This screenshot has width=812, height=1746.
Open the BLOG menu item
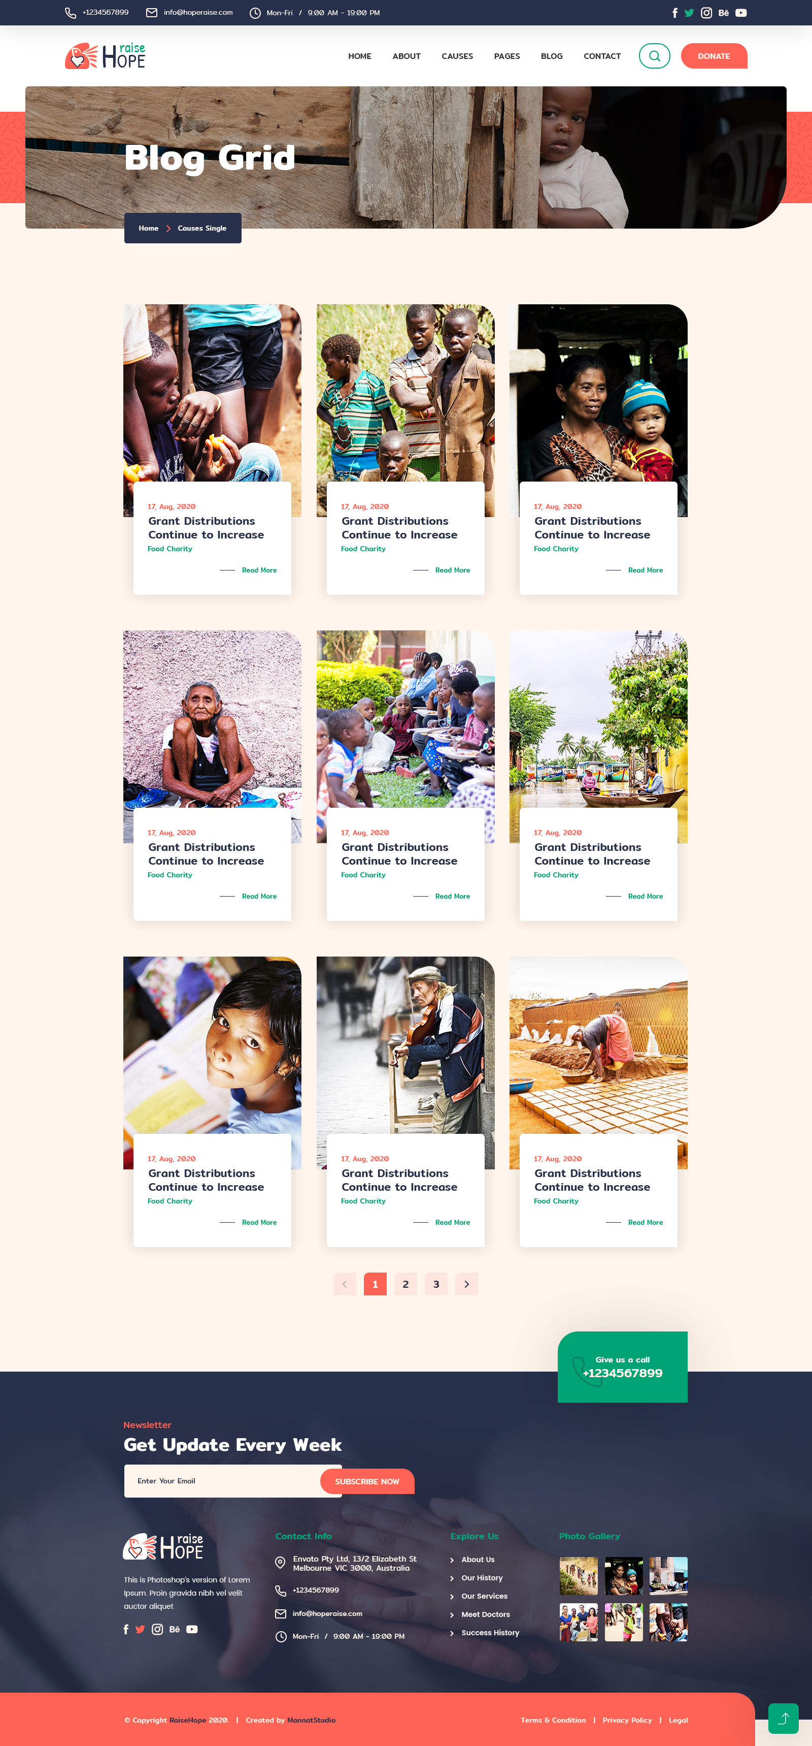[x=551, y=56]
